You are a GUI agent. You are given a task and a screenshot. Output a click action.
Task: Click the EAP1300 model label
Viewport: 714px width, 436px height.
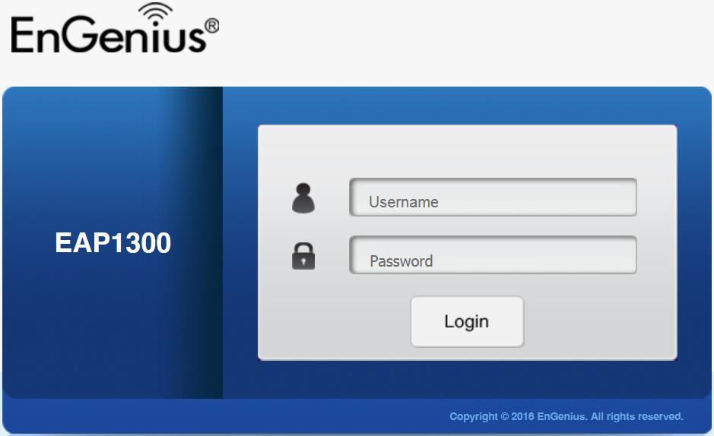tap(113, 242)
